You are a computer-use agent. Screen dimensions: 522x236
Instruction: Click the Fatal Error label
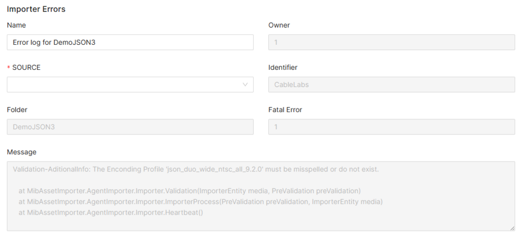point(285,110)
